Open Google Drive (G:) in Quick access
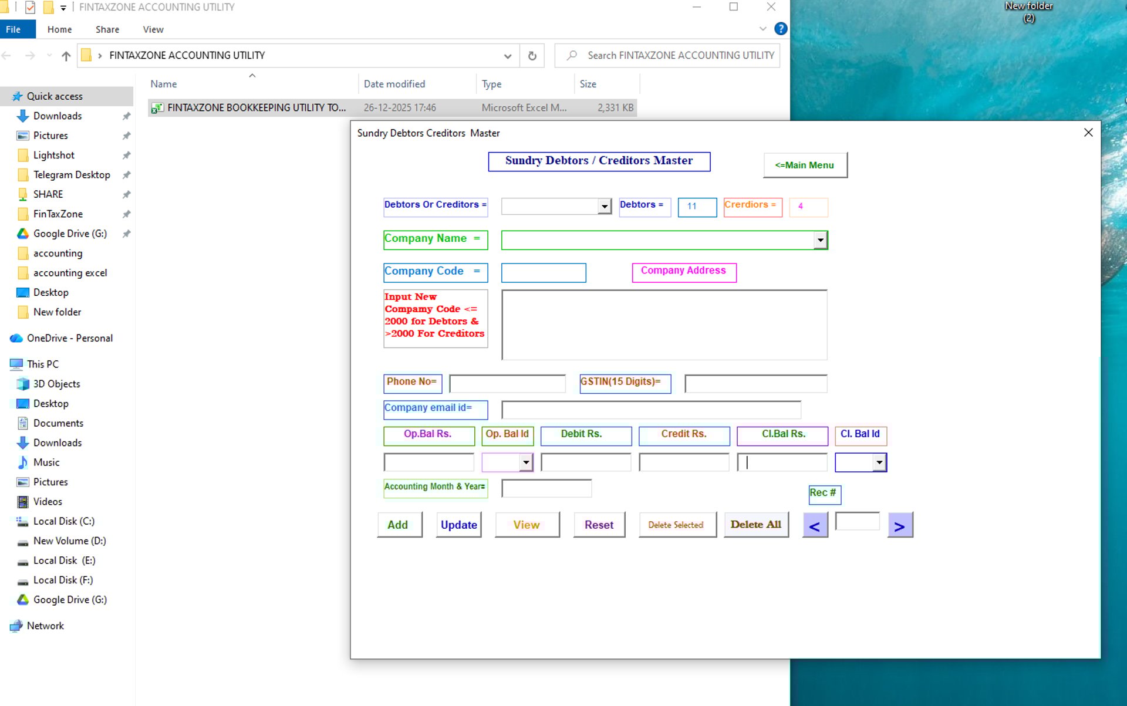 (69, 234)
